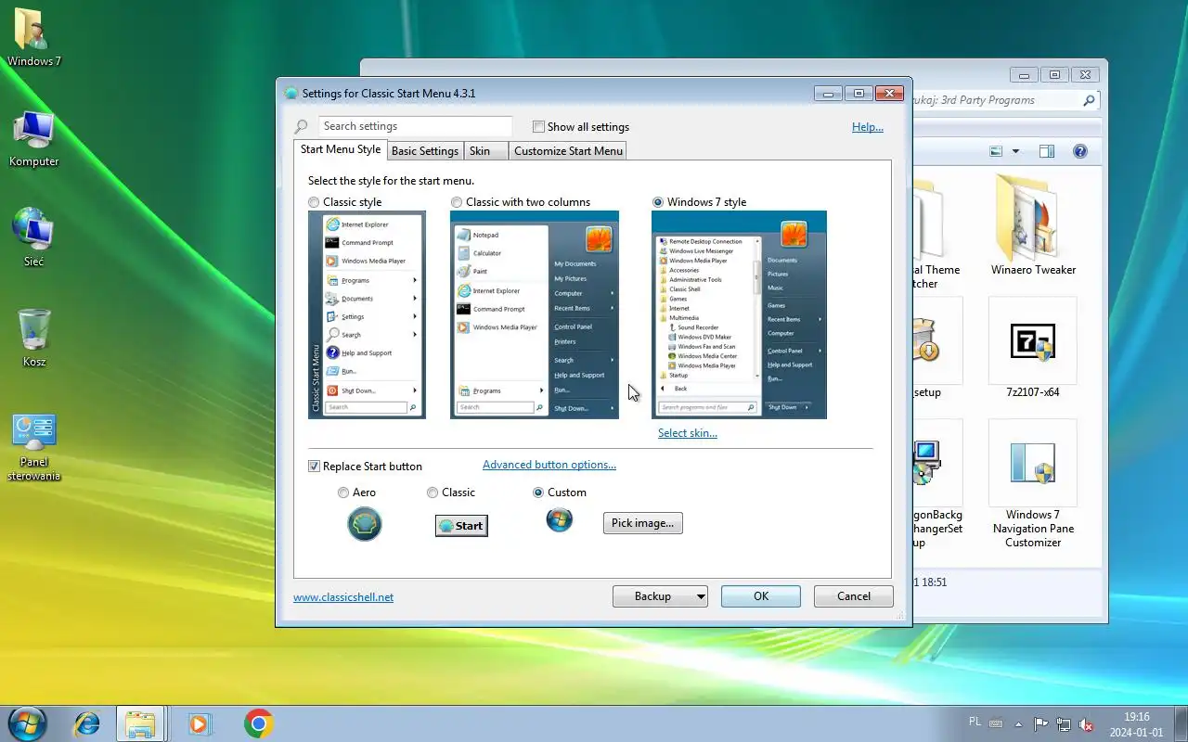The image size is (1188, 742).
Task: Open the 7z2107-x64 installer in Explorer
Action: coord(1033,348)
